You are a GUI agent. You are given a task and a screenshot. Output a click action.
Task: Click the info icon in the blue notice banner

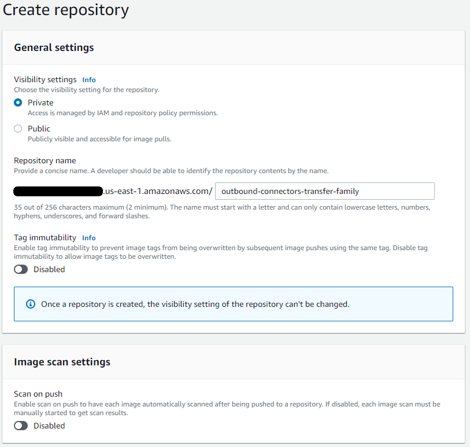31,304
